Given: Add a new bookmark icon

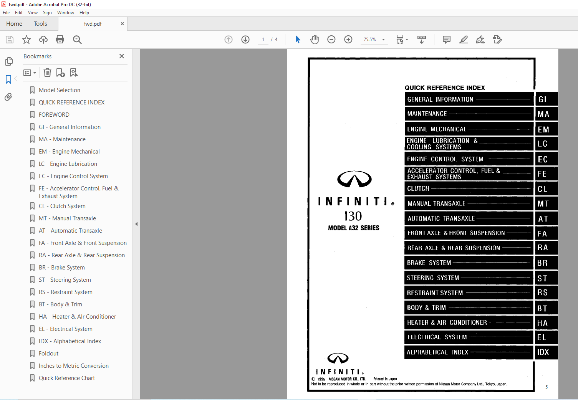Looking at the screenshot, I should [x=60, y=73].
